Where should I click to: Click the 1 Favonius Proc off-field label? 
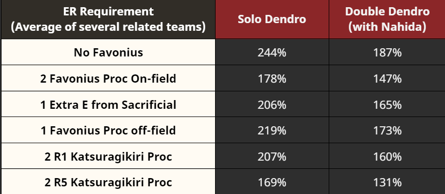pyautogui.click(x=108, y=130)
